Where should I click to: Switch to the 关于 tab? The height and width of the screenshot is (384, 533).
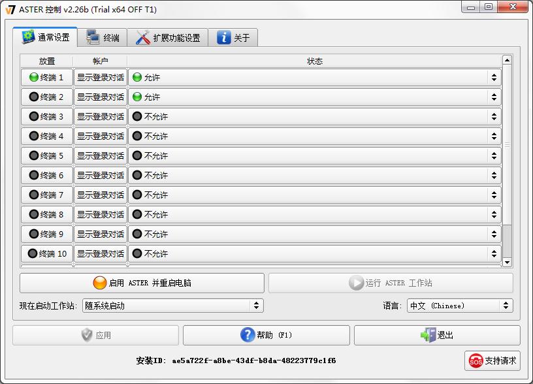[x=233, y=38]
